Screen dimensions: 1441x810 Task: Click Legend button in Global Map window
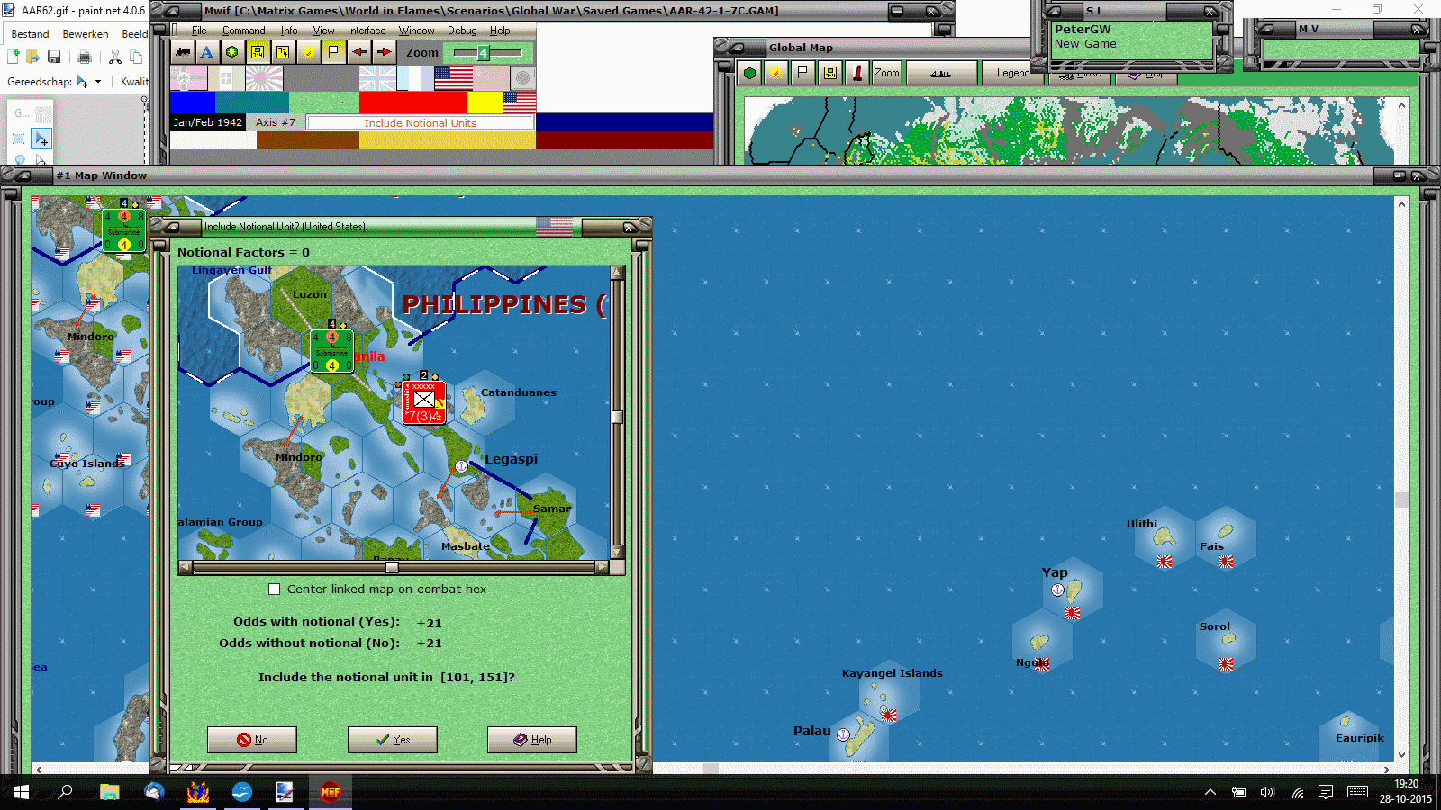(1012, 73)
